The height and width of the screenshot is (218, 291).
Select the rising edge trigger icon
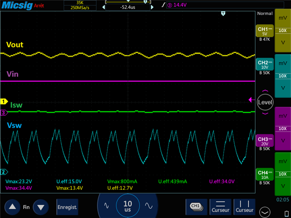[163, 5]
